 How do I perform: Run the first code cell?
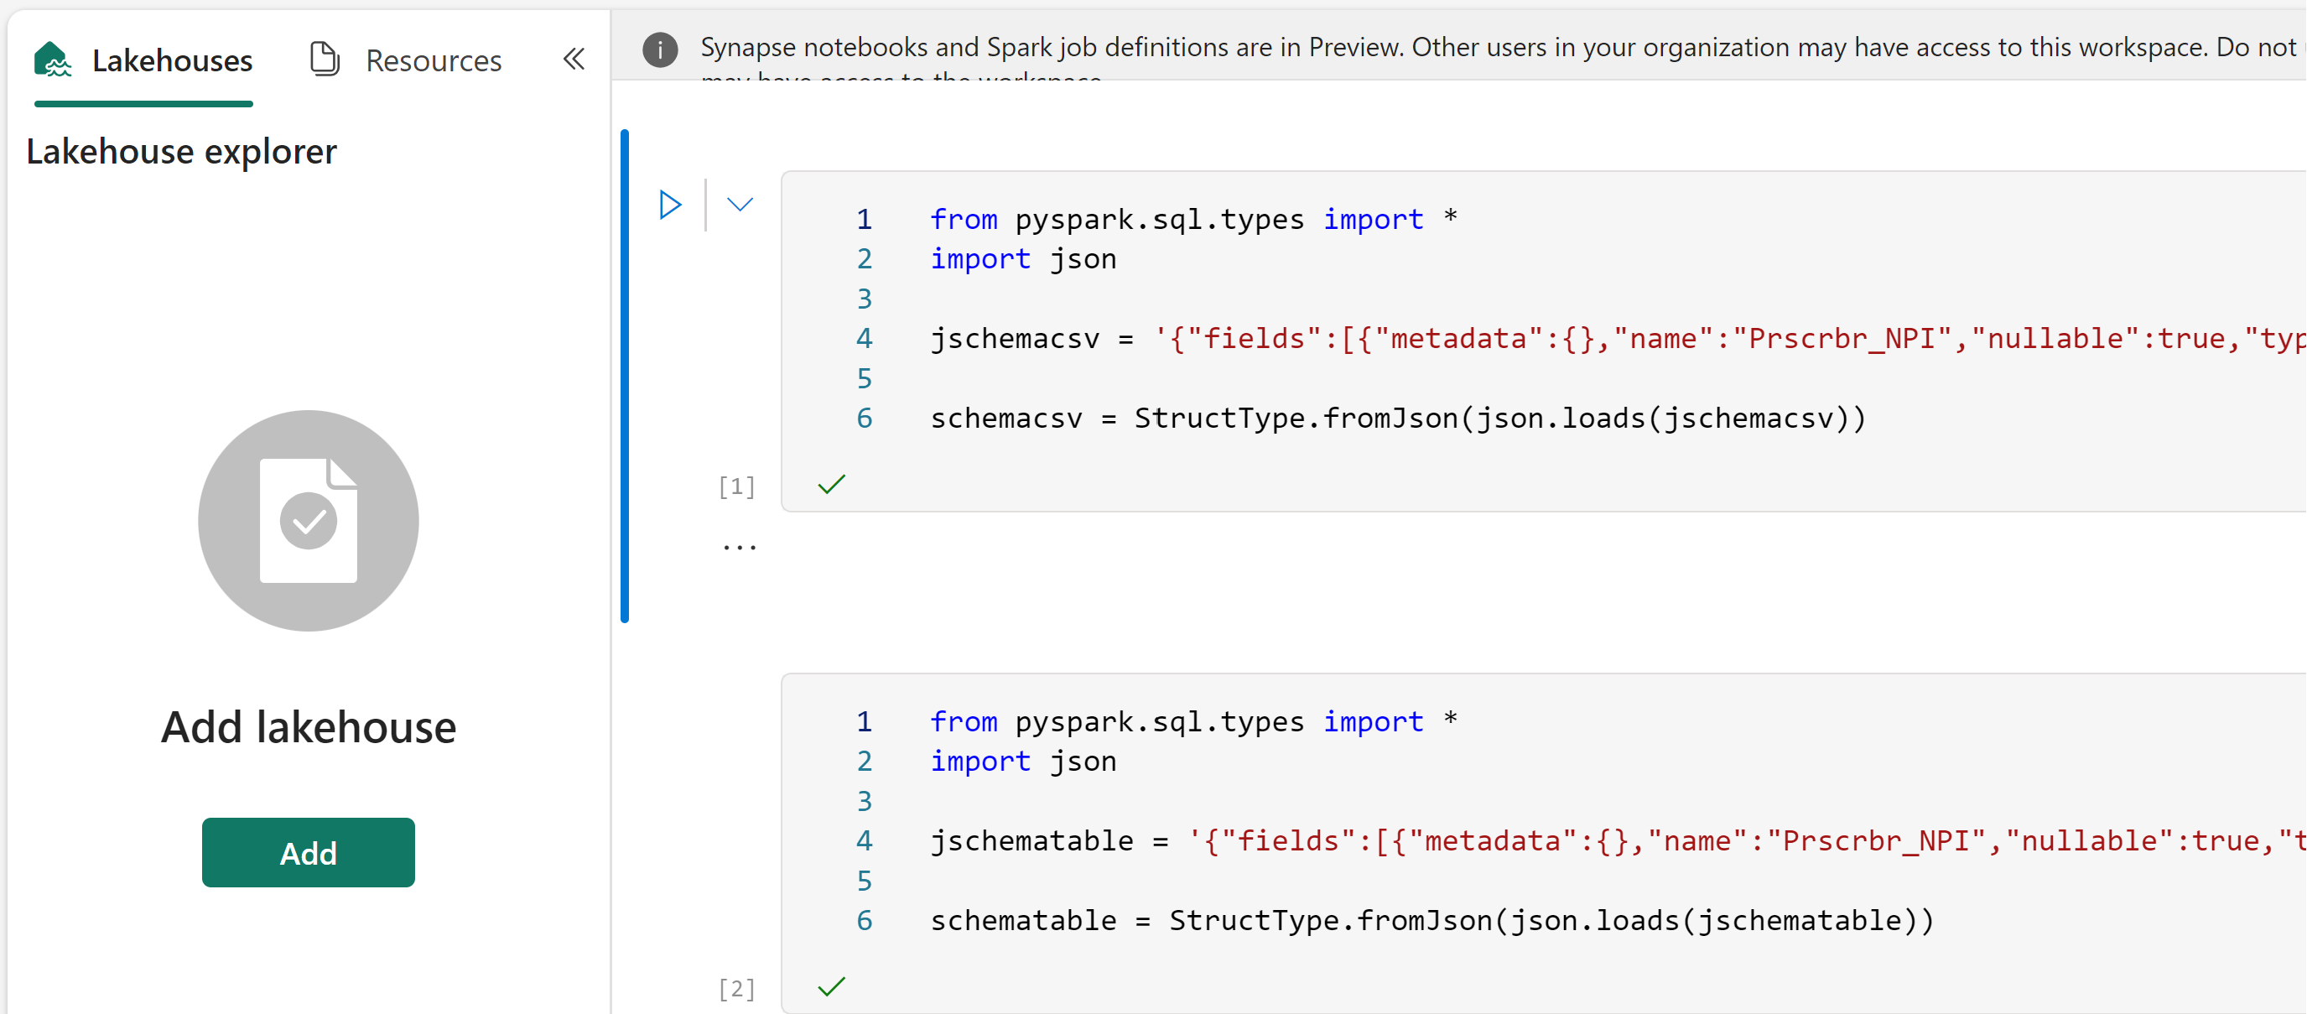click(670, 205)
